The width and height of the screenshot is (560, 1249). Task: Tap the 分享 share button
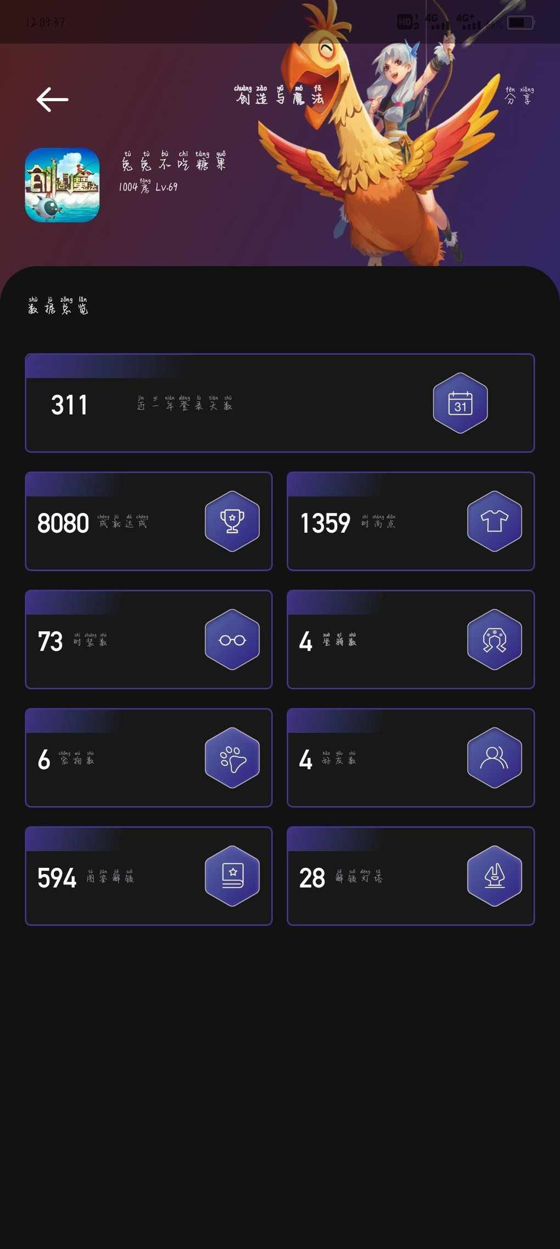[519, 96]
